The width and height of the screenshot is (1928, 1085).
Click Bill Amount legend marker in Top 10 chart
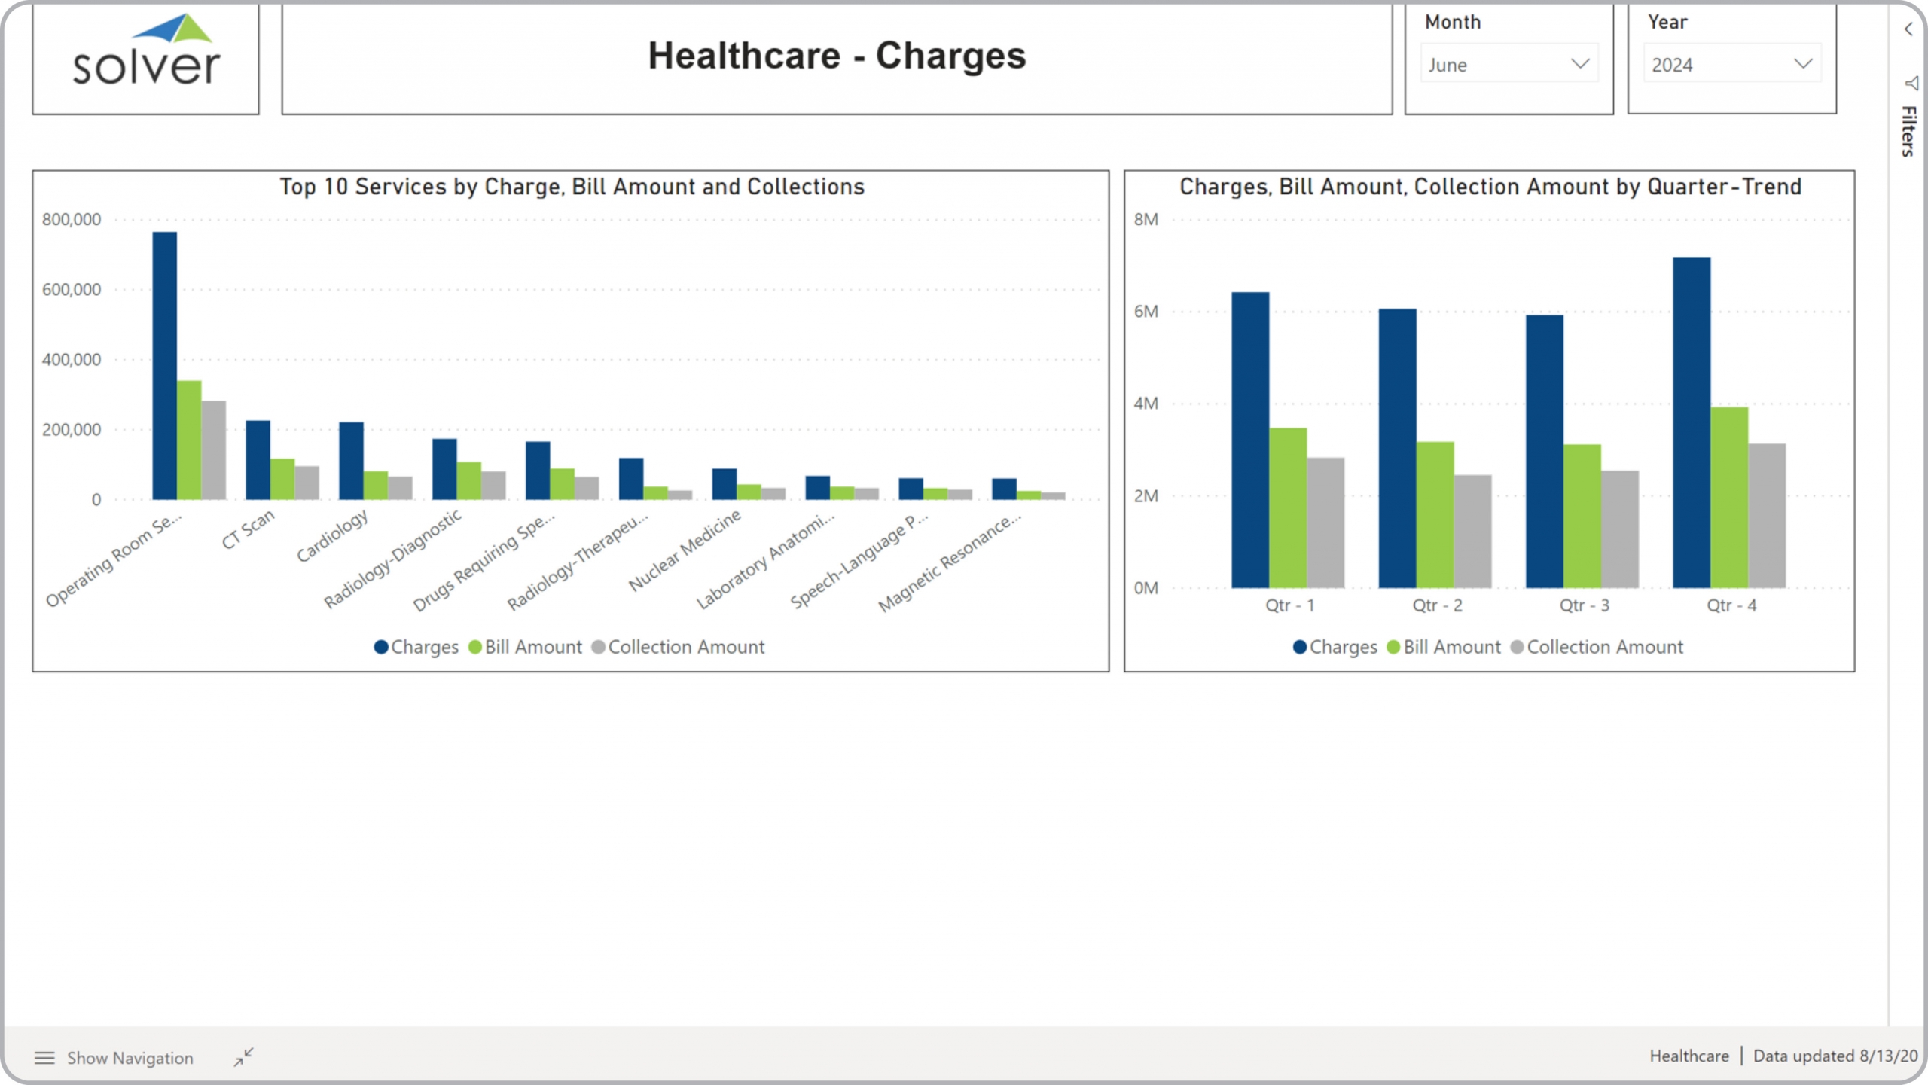pos(475,647)
